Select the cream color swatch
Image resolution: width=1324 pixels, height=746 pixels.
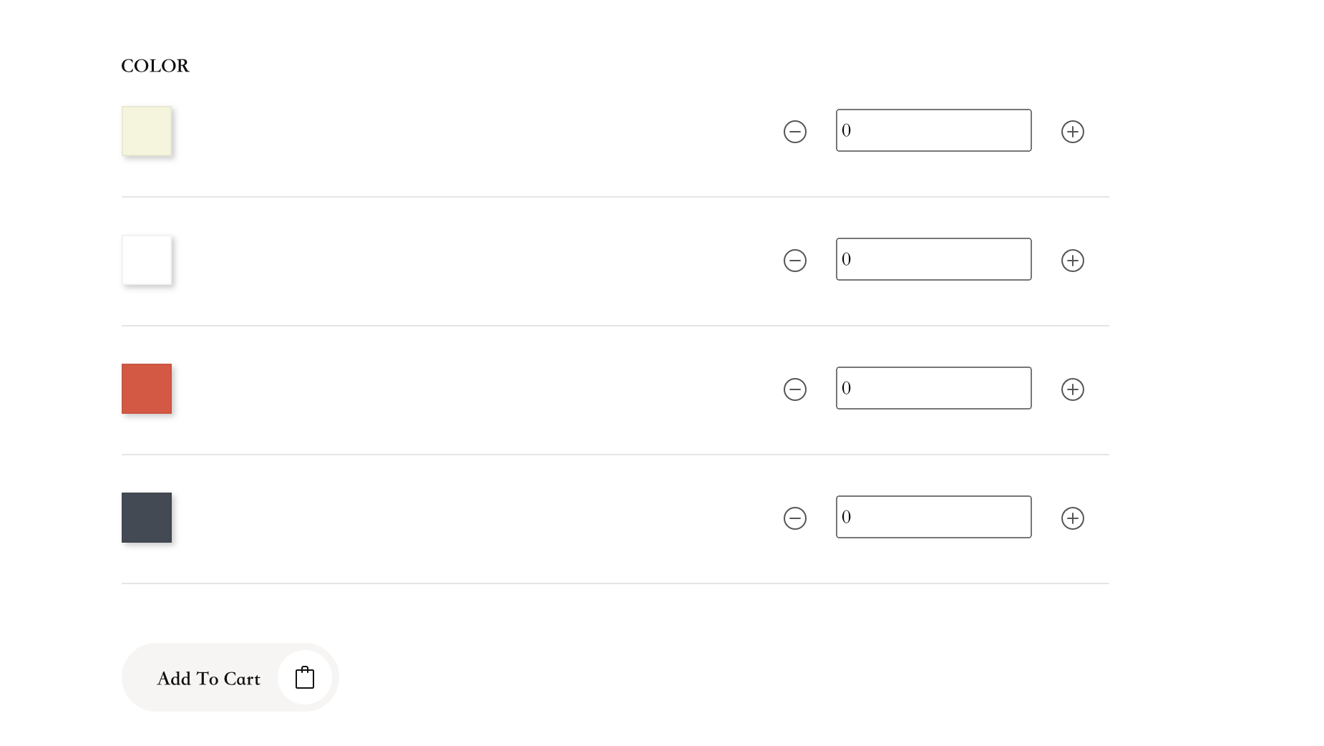(147, 131)
